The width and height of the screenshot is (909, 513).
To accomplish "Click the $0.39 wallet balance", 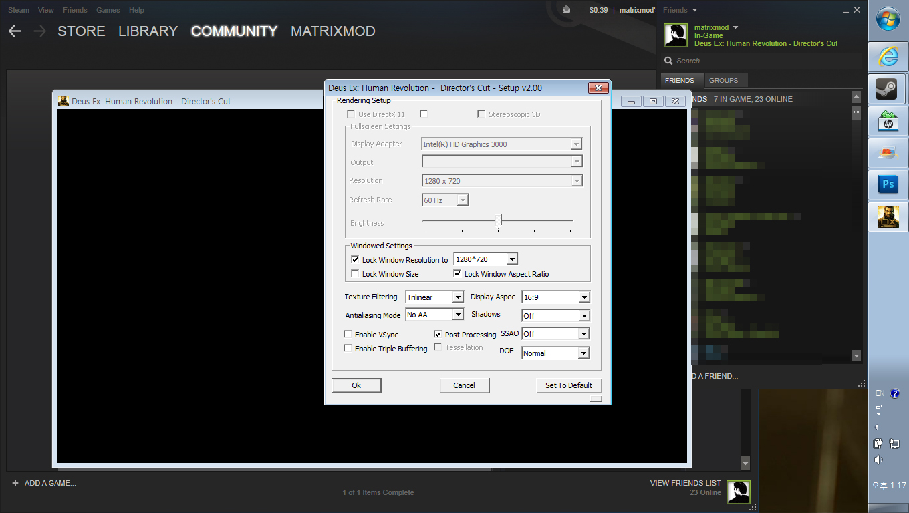I will point(599,10).
